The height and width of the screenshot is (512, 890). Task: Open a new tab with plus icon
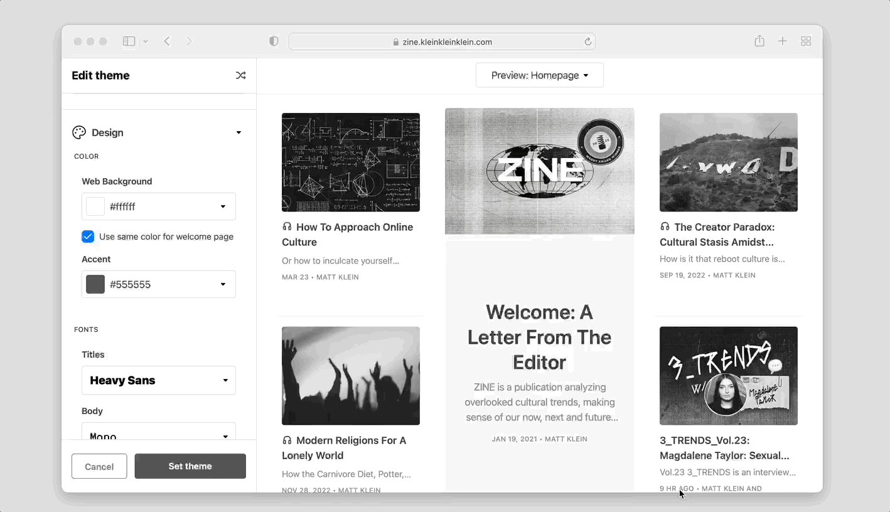pyautogui.click(x=783, y=41)
